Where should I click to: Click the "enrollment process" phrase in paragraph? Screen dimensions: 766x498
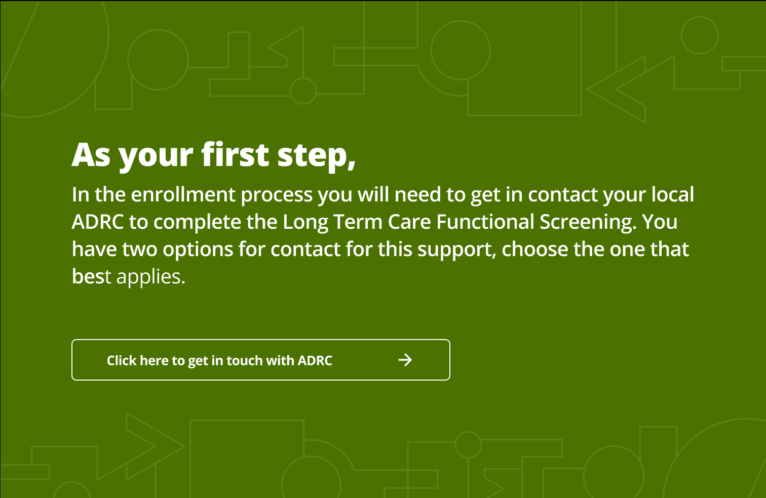pyautogui.click(x=222, y=195)
